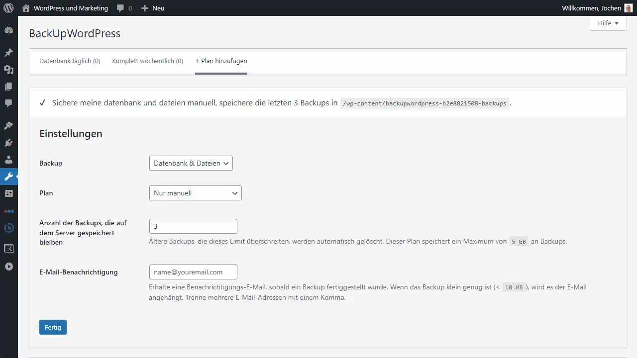This screenshot has height=358, width=637.
Task: Click the comments count '0' in admin bar
Action: [130, 8]
